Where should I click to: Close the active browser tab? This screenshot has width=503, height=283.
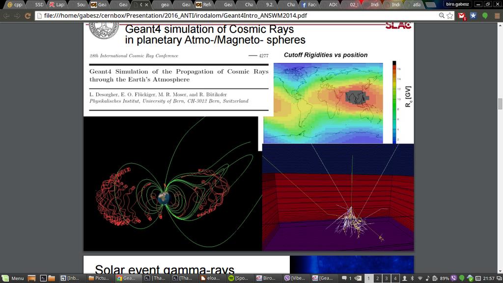(146, 5)
